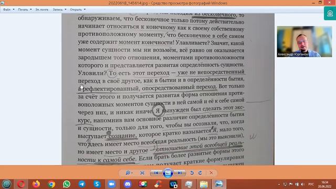336x189 pixels.
Task: Rotate the photo counterclockwise
Action: 192,173
